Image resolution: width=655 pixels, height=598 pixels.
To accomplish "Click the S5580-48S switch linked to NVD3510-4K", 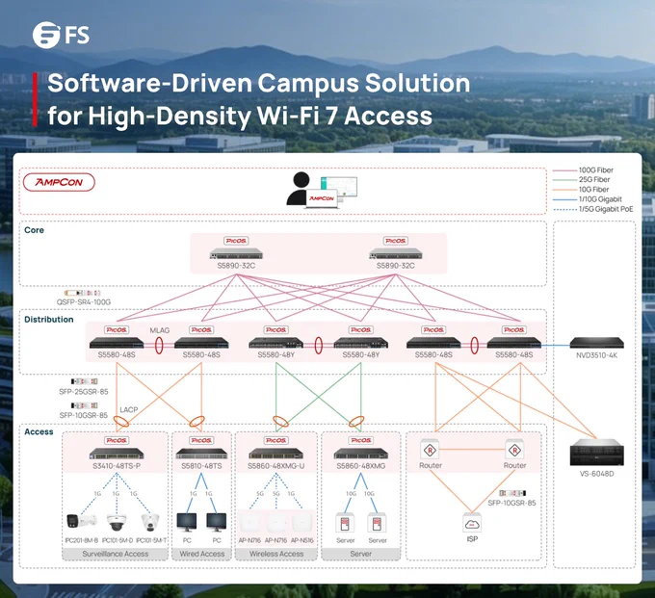I will [x=513, y=343].
